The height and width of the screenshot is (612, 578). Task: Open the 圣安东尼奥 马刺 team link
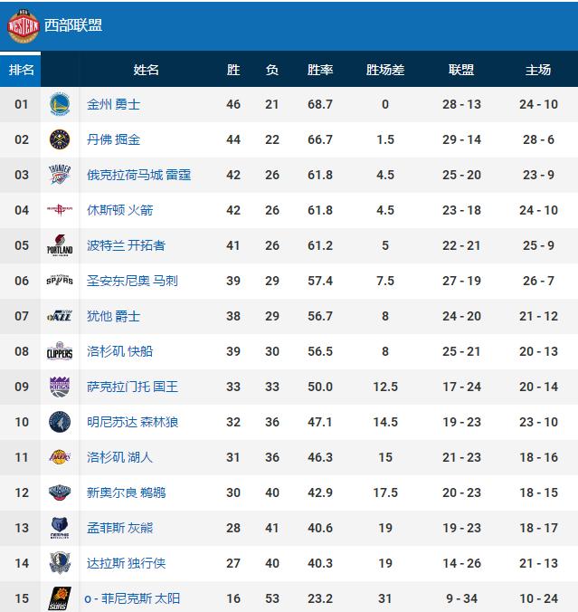[132, 281]
